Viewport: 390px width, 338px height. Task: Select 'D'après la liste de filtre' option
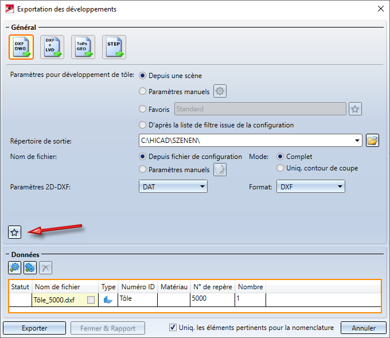pyautogui.click(x=142, y=125)
